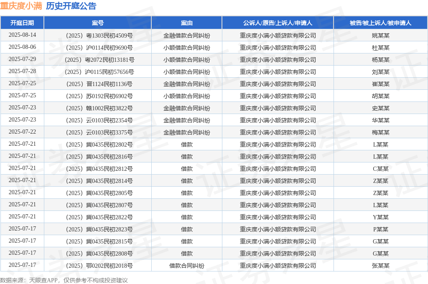The width and height of the screenshot is (428, 284).
Task: Click defendant name 姚某某
Action: [380, 35]
